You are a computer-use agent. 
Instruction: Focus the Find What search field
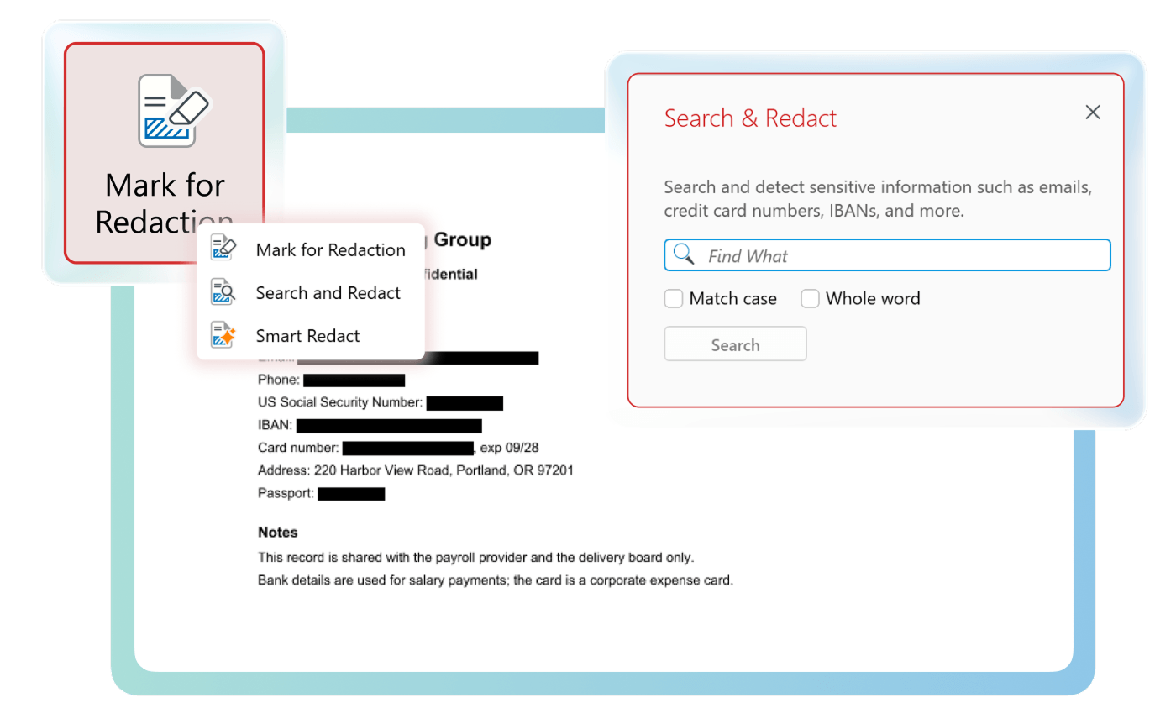click(887, 255)
